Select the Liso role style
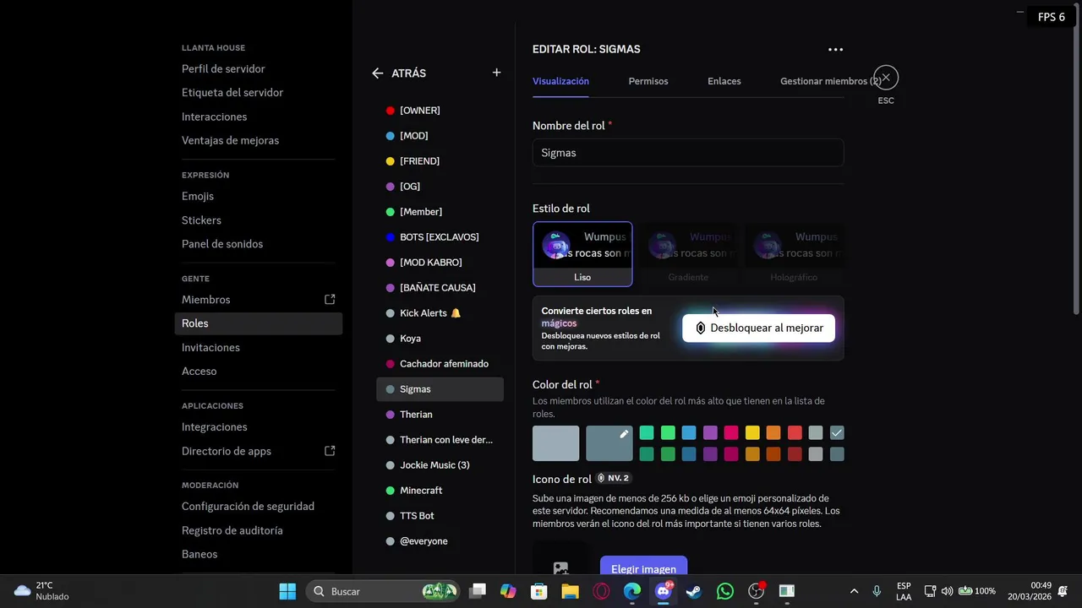Screen dimensions: 1082x608 [582, 254]
